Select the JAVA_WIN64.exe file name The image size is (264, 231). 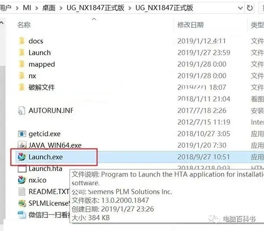[x=55, y=145]
